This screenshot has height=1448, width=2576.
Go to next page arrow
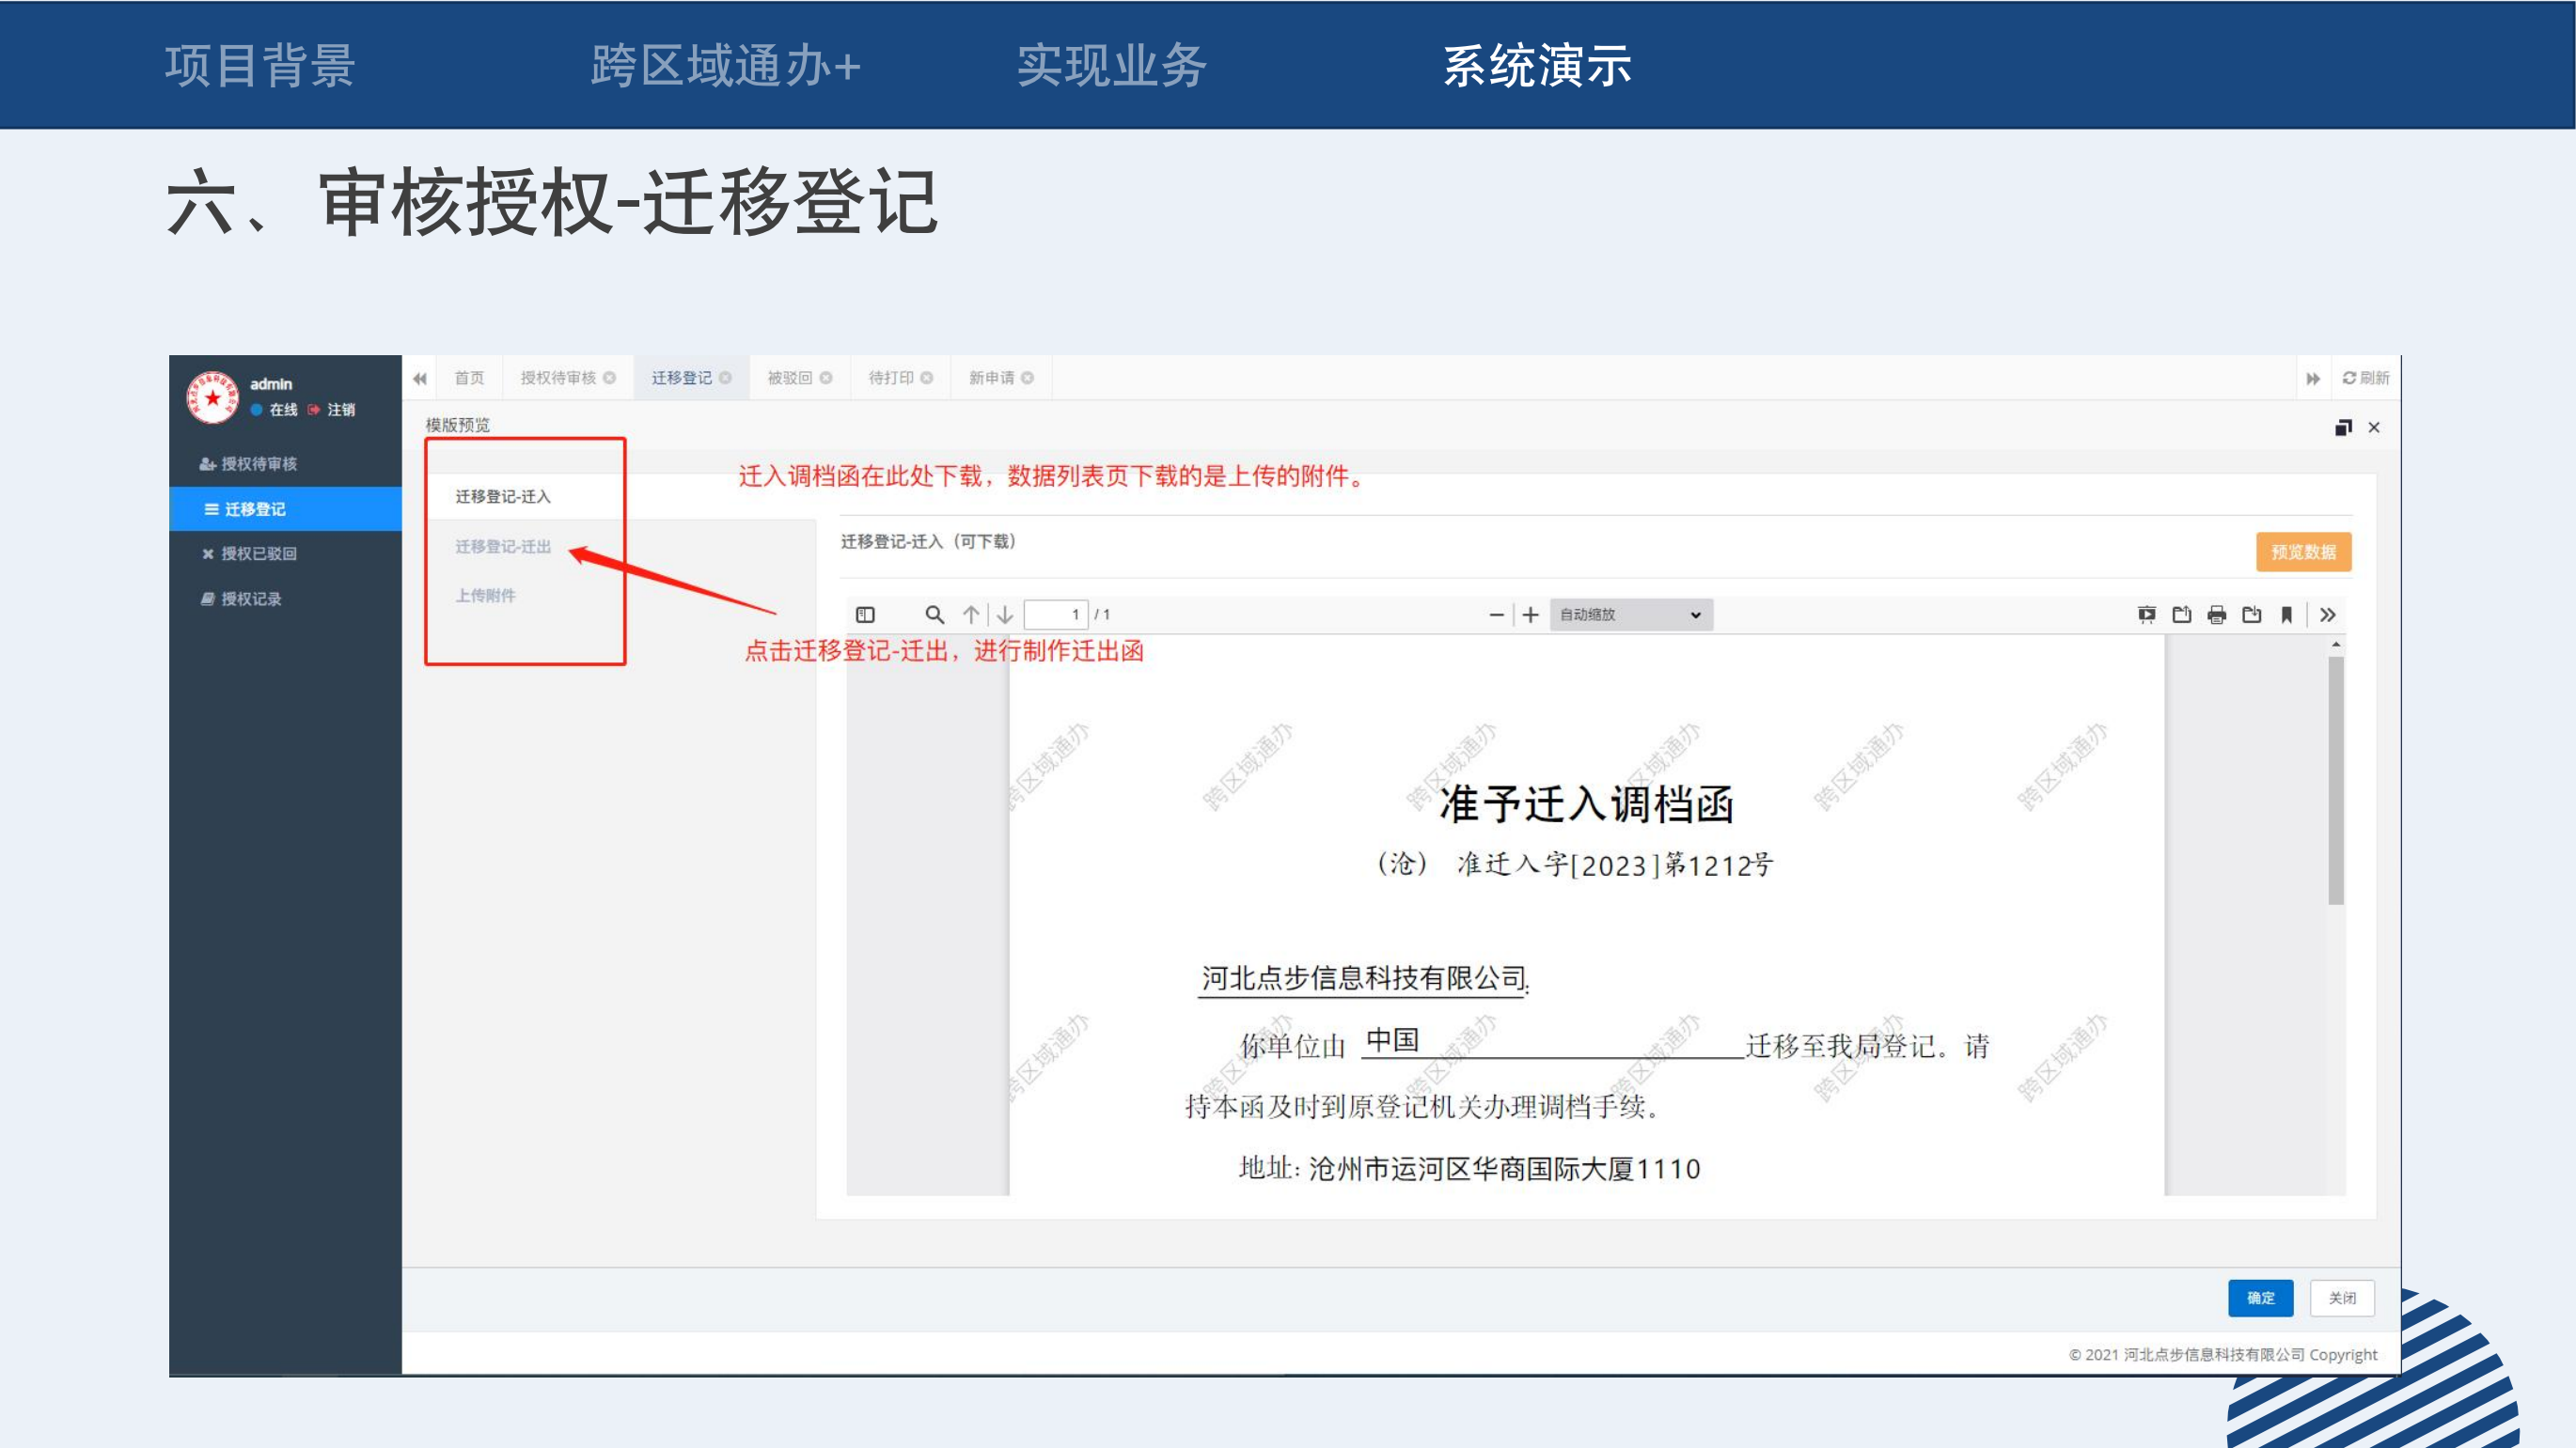[x=1005, y=615]
